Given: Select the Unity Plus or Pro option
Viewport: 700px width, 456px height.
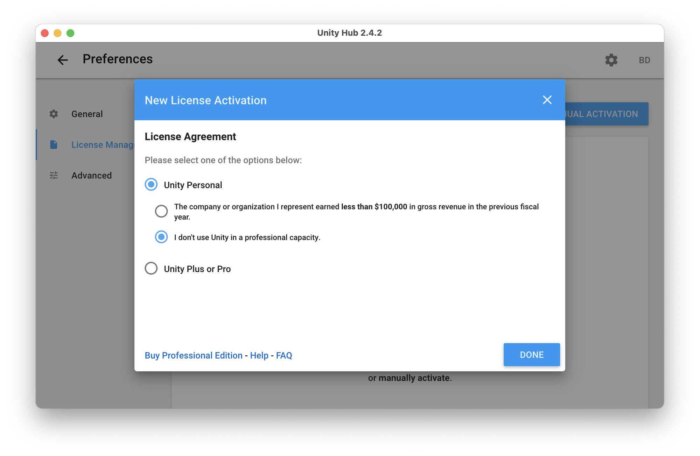Looking at the screenshot, I should 151,269.
